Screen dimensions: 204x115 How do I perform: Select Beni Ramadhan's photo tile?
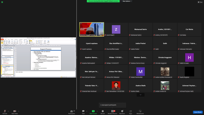tap(116, 86)
